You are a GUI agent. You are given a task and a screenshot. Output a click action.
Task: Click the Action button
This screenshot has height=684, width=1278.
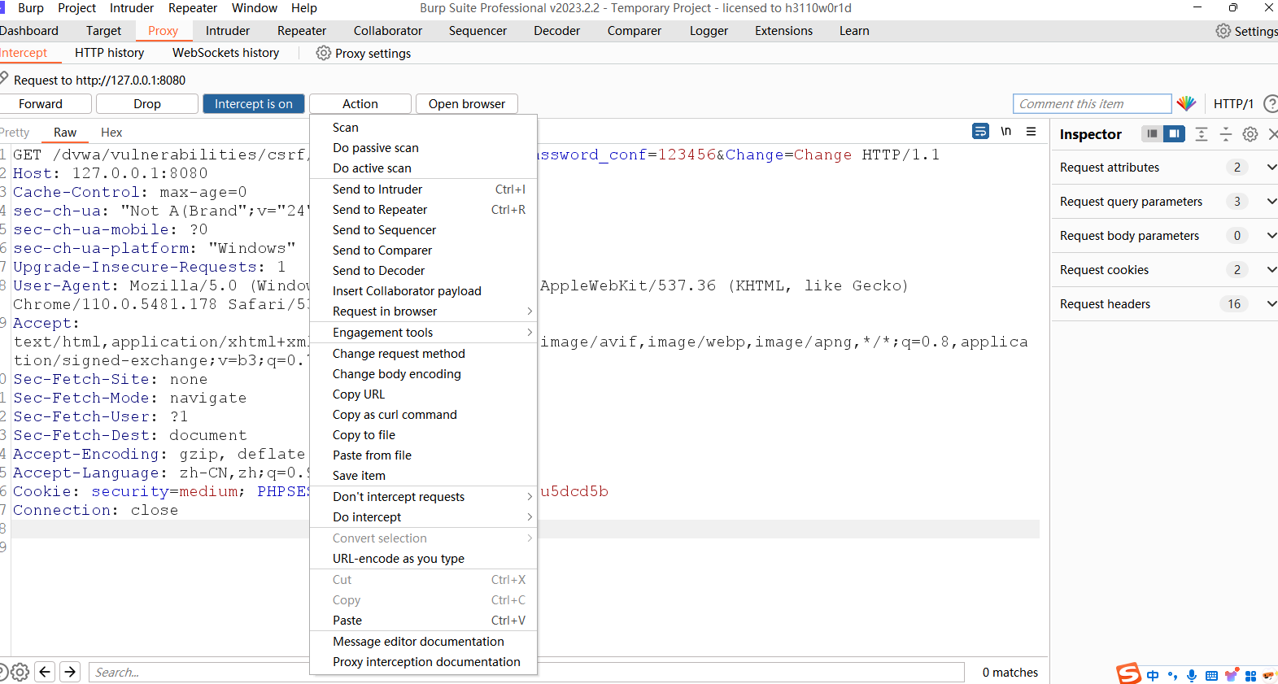tap(360, 103)
